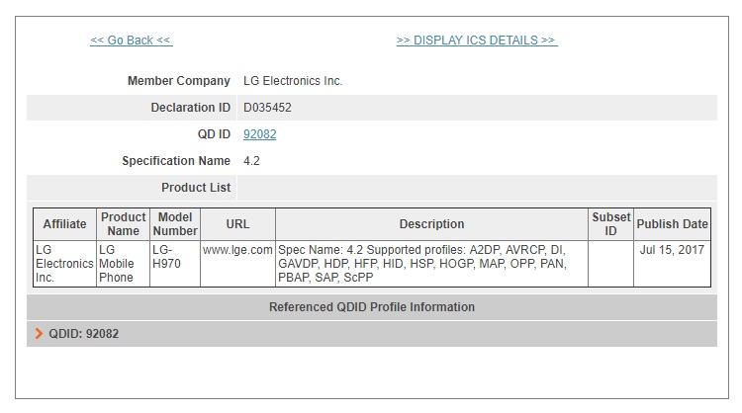
Task: Click the Affiliate column header
Action: (x=65, y=224)
